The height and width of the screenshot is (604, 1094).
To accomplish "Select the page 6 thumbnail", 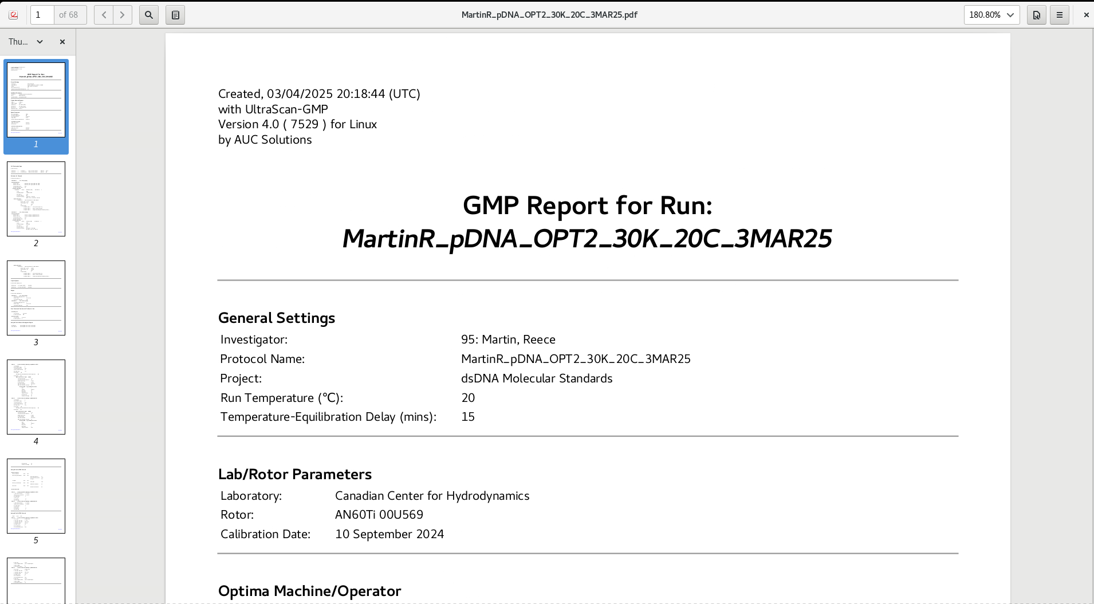I will [x=36, y=581].
